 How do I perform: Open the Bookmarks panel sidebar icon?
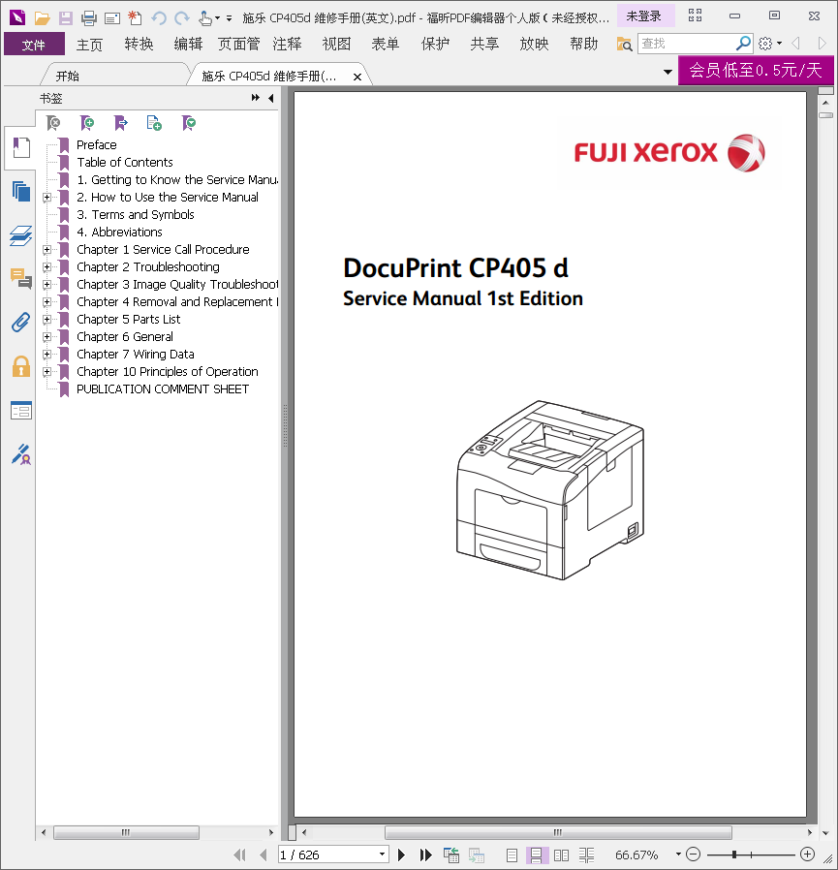click(x=21, y=148)
